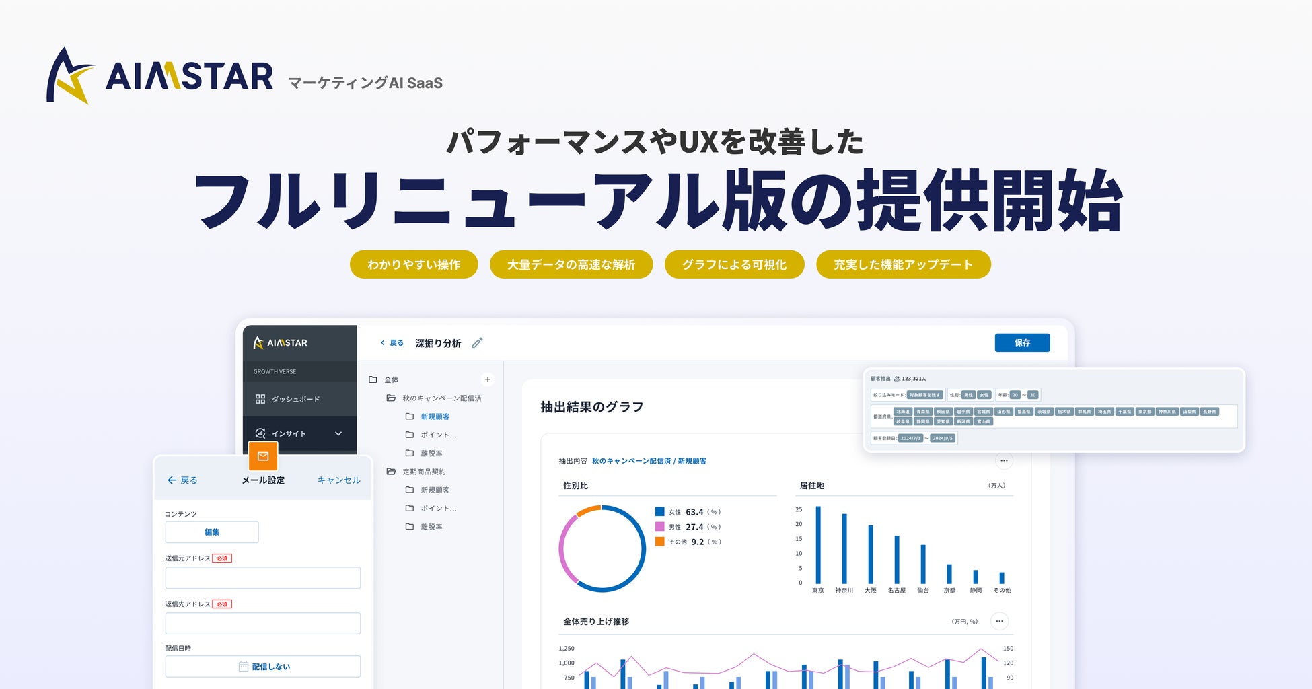Open the インサイト sidebar item
Image resolution: width=1312 pixels, height=689 pixels.
pyautogui.click(x=300, y=433)
